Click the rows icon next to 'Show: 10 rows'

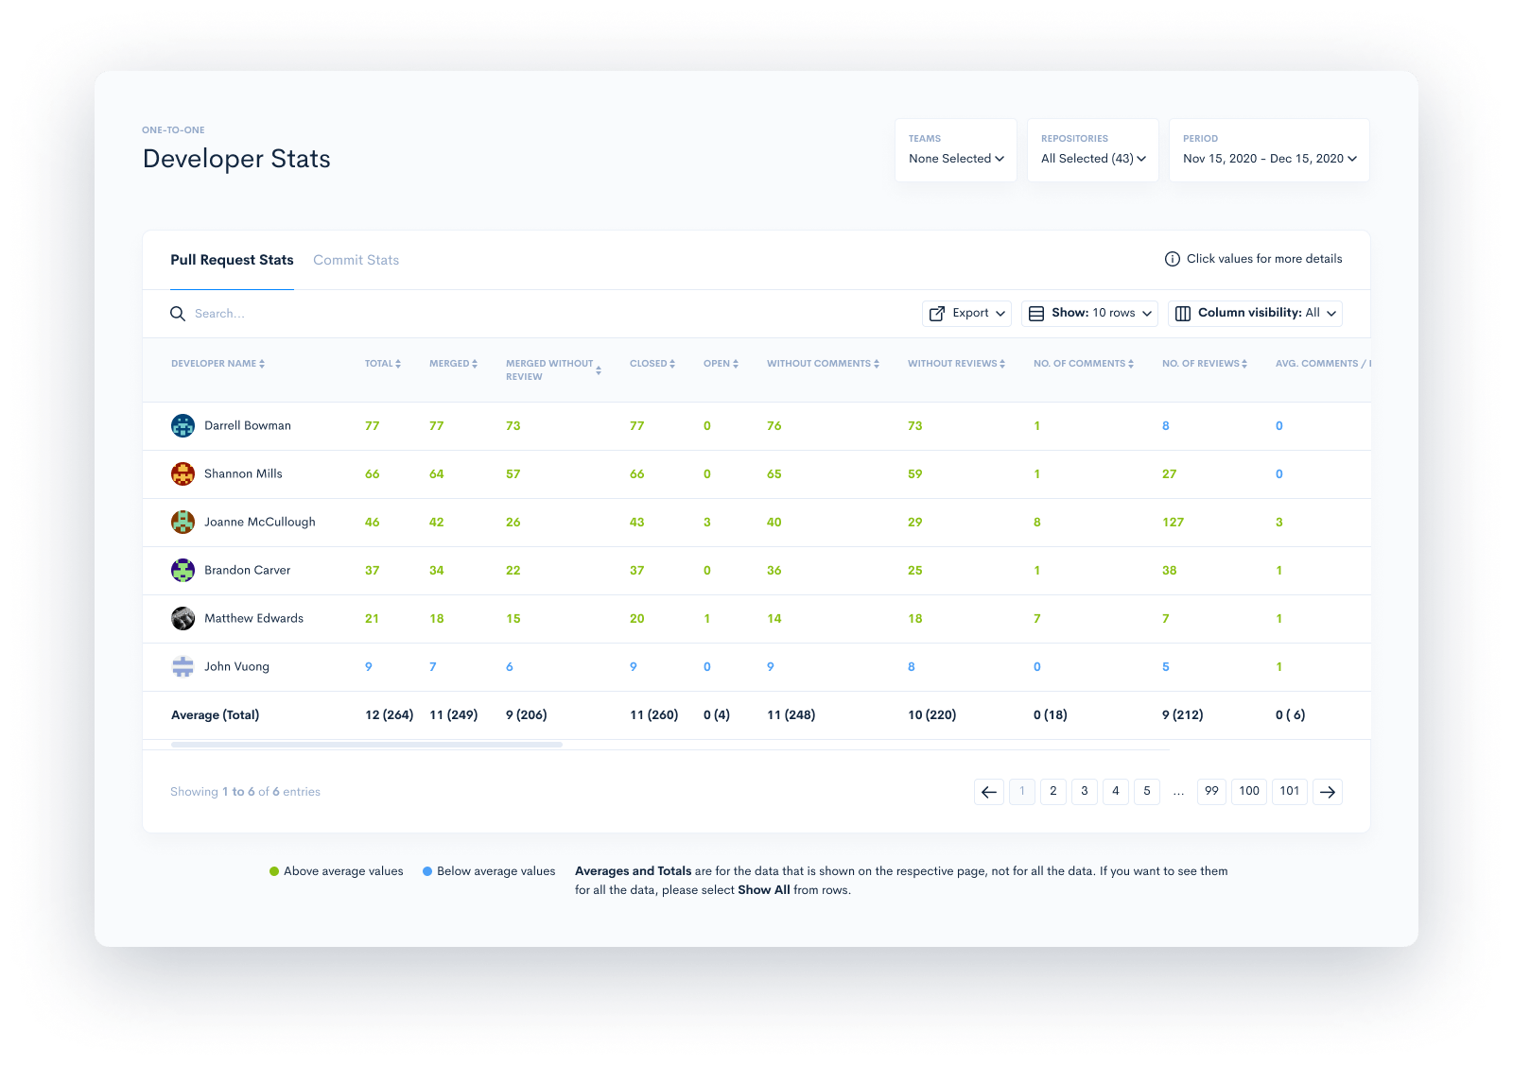(x=1036, y=313)
